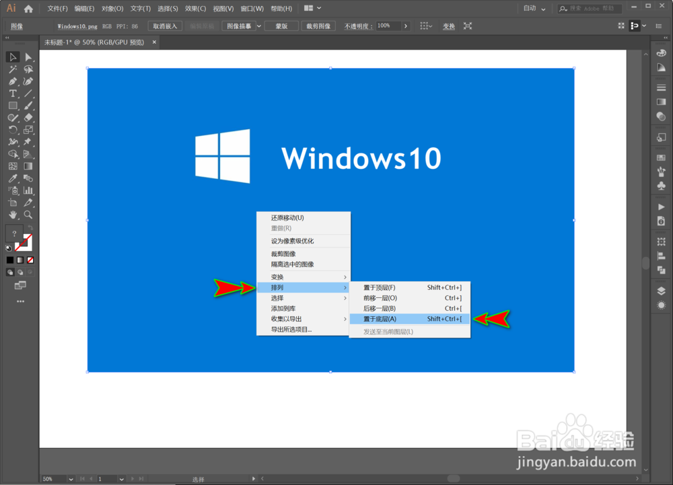Screen dimensions: 673x485
Task: Open the 效果(C) menu
Action: click(195, 9)
